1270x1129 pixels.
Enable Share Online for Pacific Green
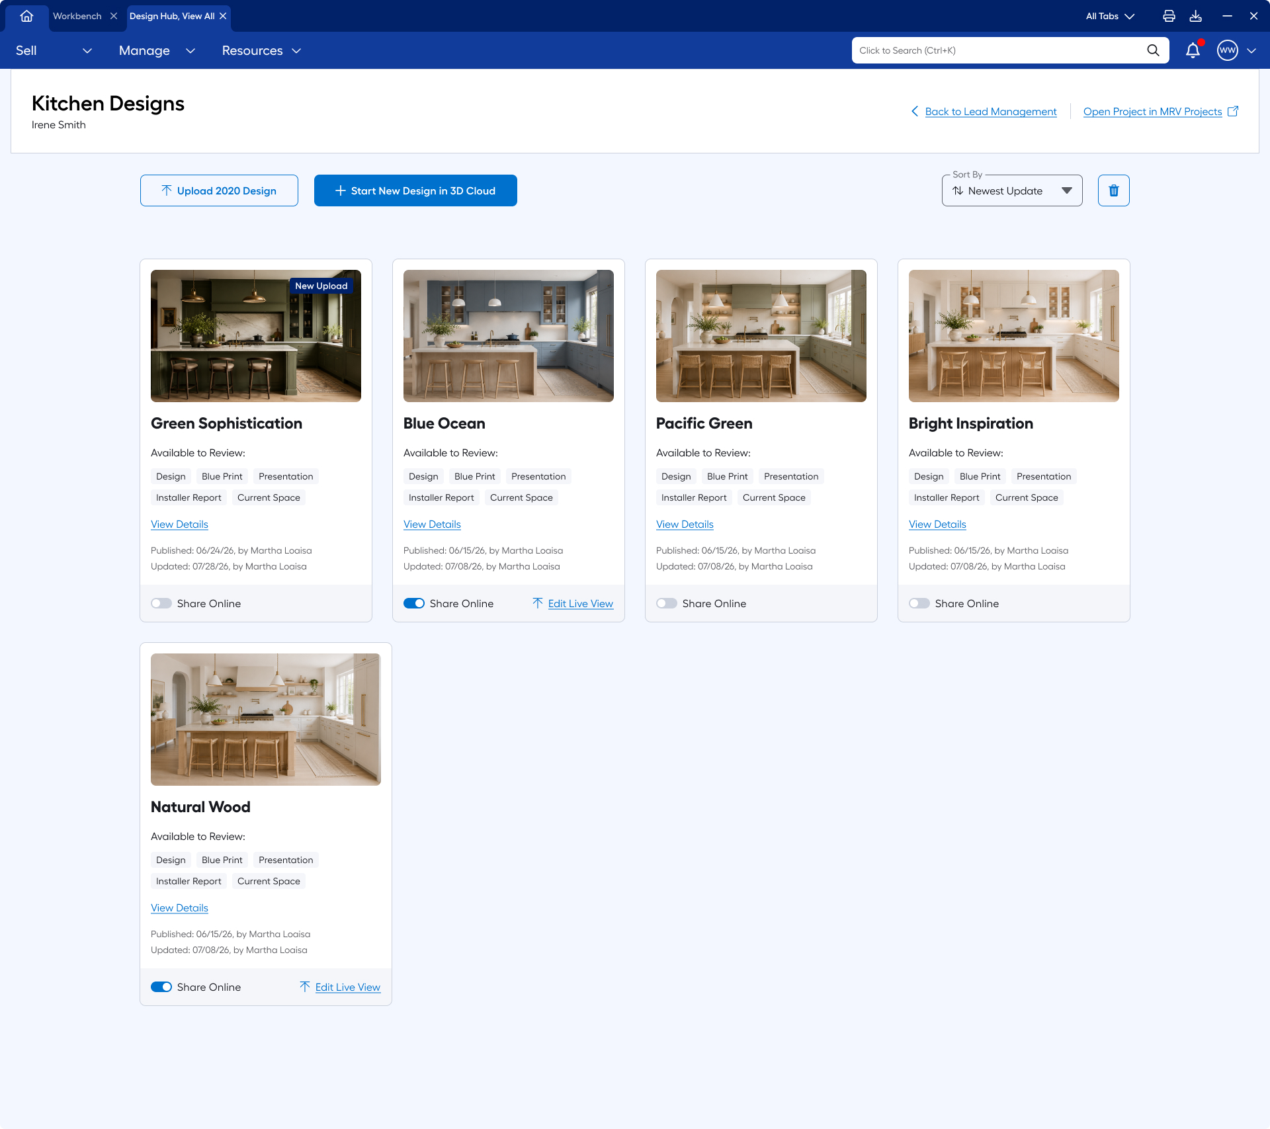pyautogui.click(x=667, y=603)
